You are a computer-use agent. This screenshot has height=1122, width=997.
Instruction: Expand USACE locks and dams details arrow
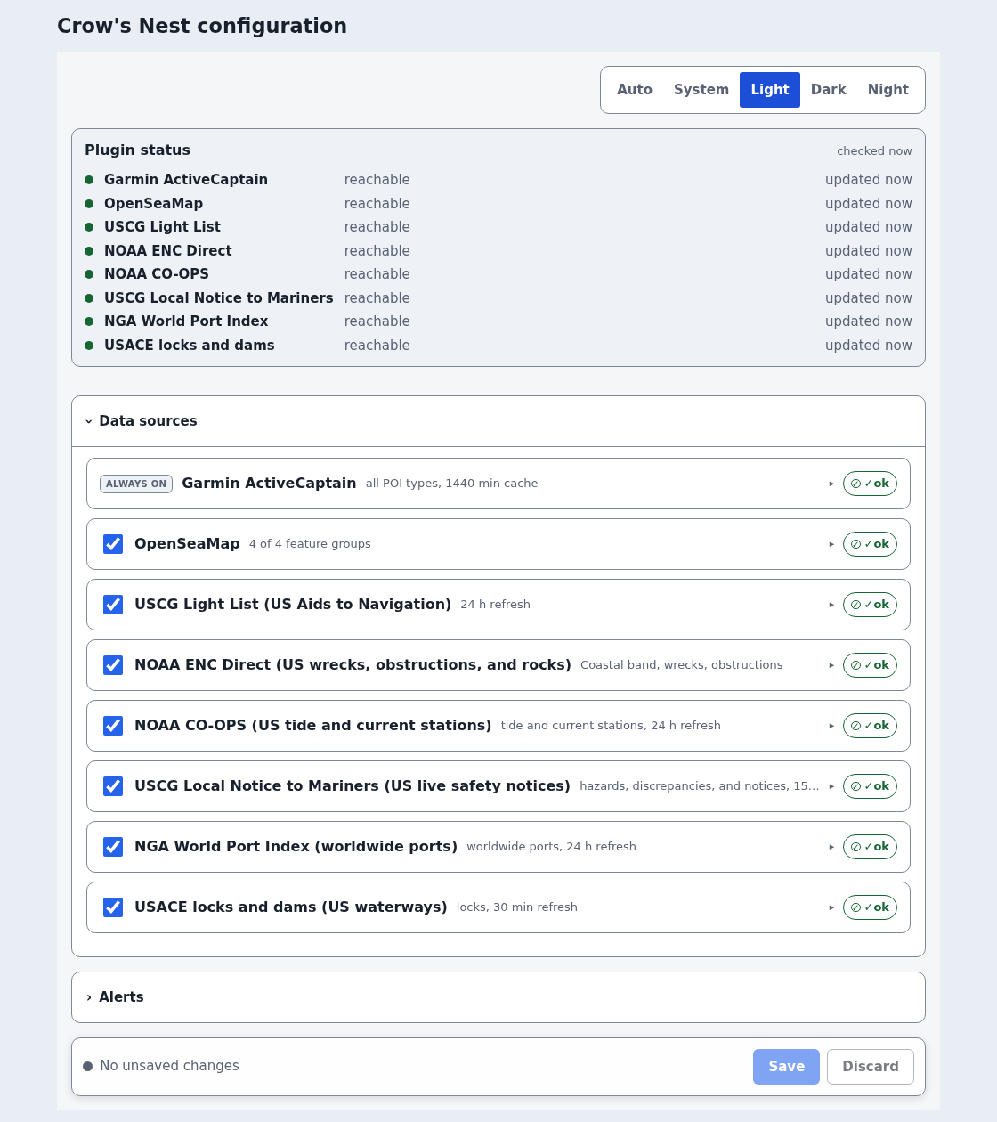tap(831, 907)
